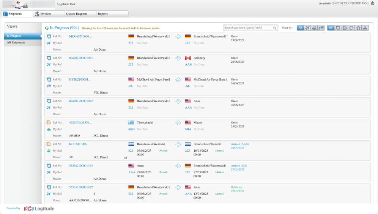Click export icon on 5555a2100001012 row

coord(49,187)
